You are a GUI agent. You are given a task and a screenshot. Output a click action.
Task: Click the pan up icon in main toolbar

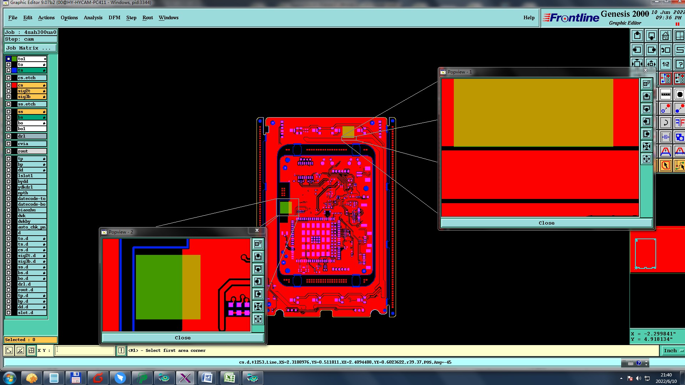[x=637, y=36]
